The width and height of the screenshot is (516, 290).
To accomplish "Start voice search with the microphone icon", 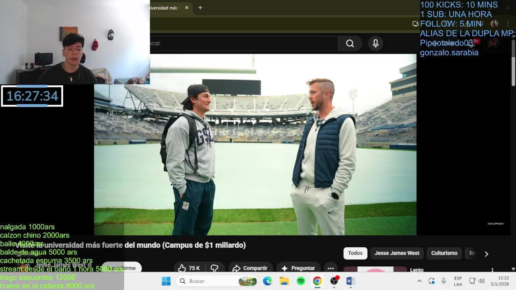I will [x=376, y=43].
